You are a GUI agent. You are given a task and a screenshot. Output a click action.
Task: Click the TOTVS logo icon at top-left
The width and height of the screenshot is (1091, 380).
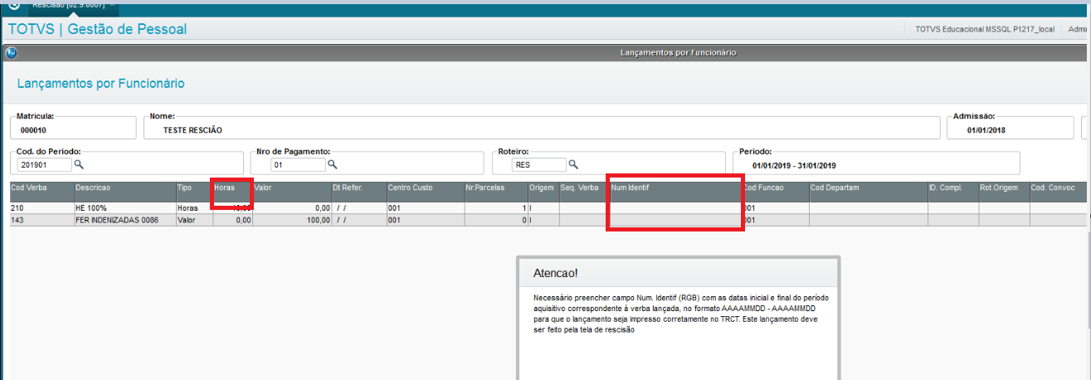(x=13, y=5)
